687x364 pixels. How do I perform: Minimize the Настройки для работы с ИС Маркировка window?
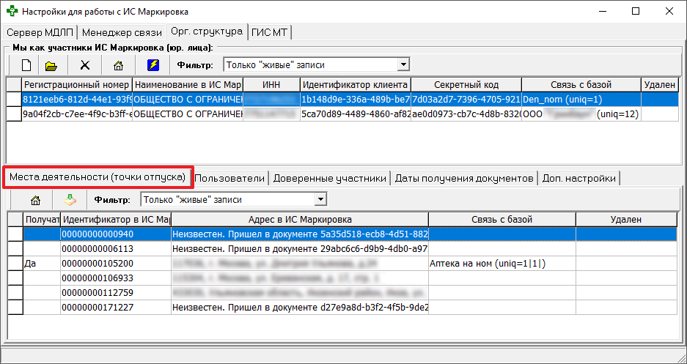[x=602, y=12]
